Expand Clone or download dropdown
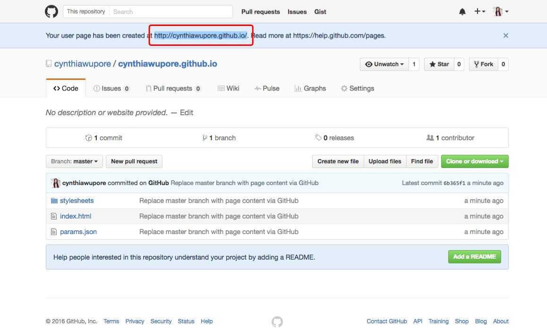Viewport: 547px width, 328px height. pos(475,161)
